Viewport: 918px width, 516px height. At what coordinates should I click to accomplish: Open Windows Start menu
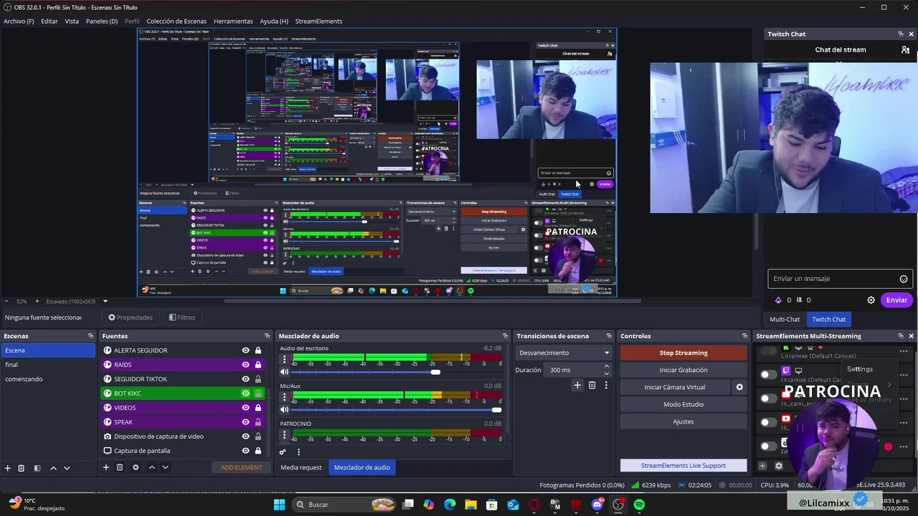(x=280, y=505)
